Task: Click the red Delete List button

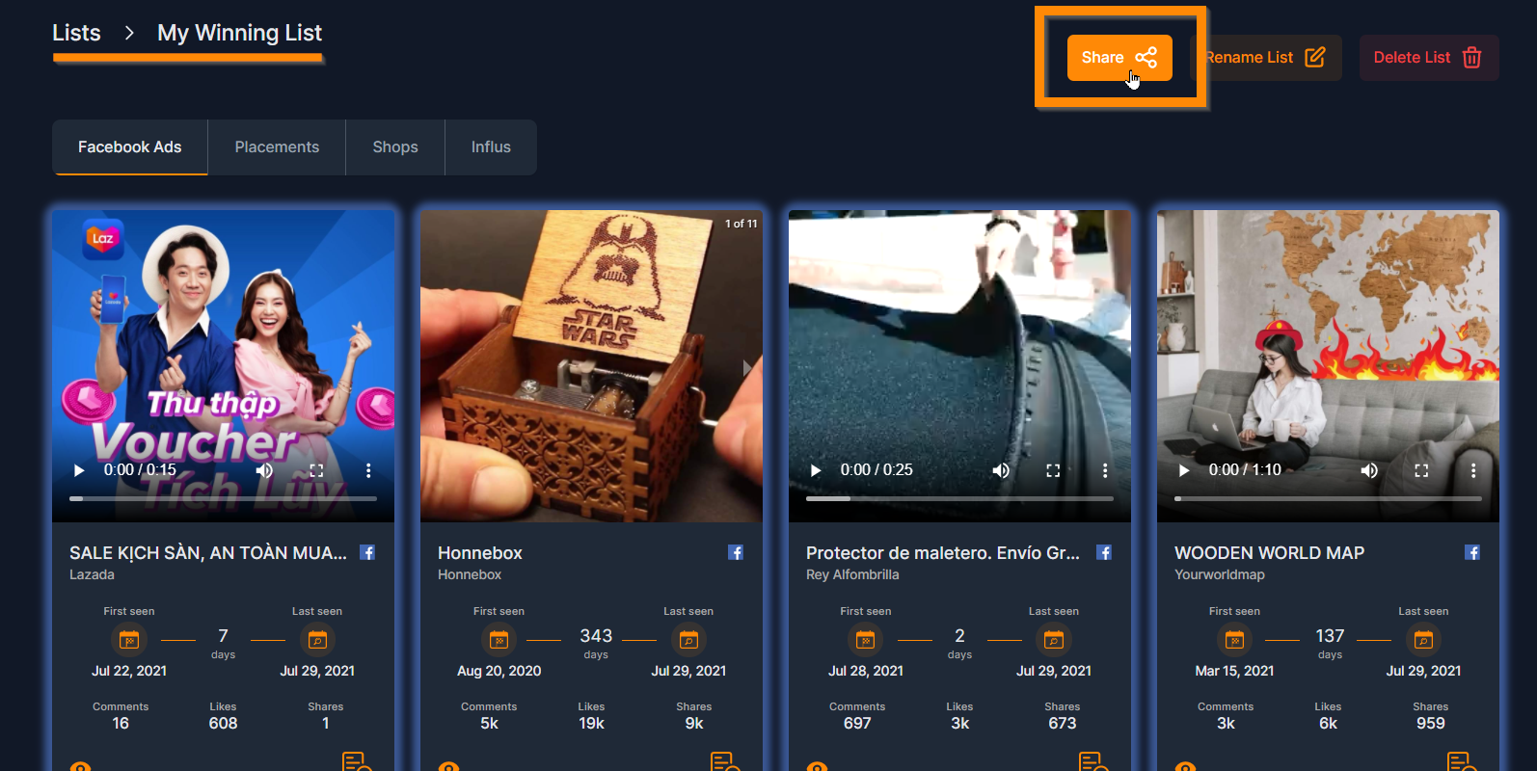Action: coord(1429,58)
